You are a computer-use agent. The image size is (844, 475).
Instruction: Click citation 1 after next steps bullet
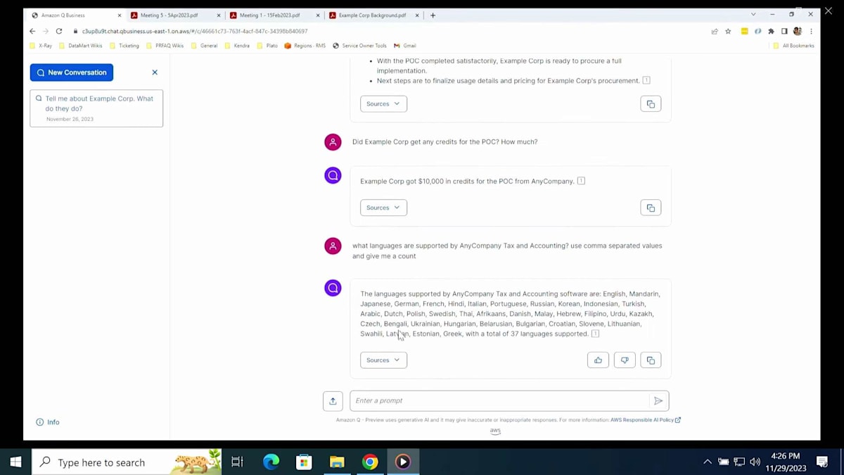(x=646, y=80)
